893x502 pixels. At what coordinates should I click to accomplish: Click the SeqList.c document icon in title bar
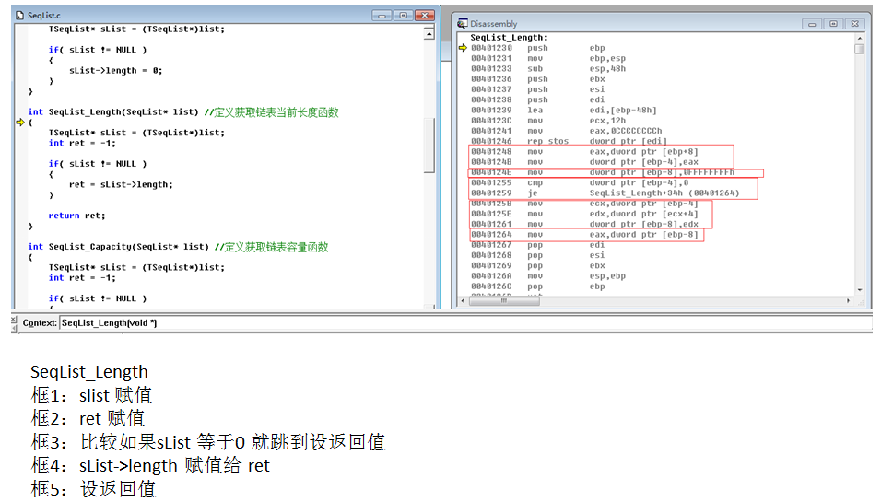20,16
